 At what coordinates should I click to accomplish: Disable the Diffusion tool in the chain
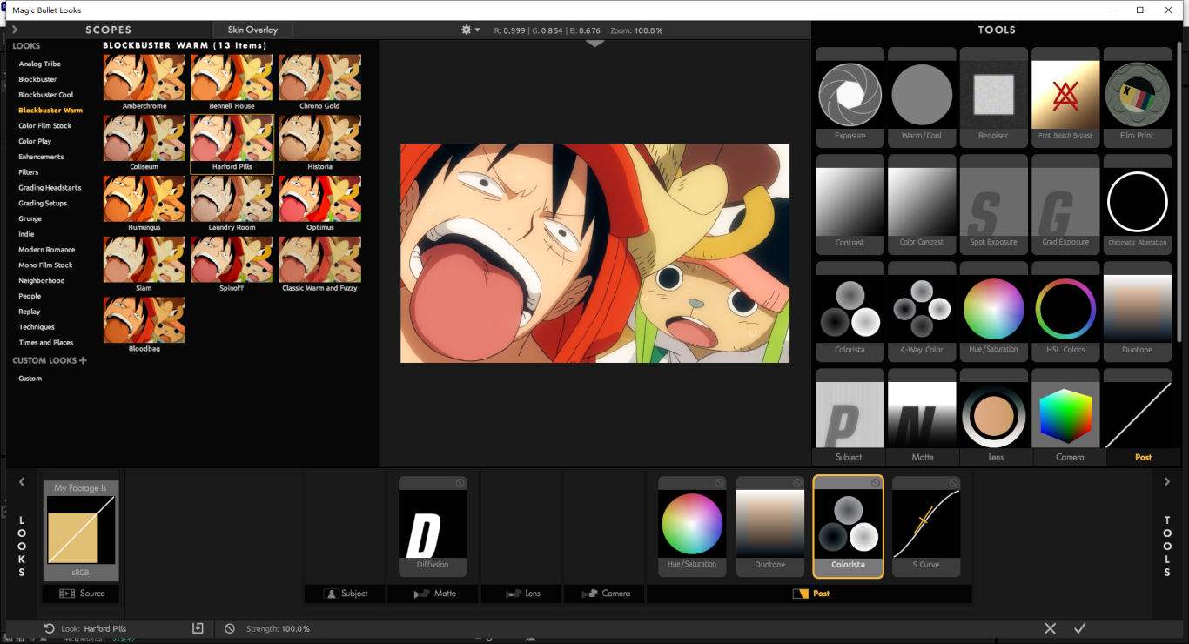tap(460, 483)
